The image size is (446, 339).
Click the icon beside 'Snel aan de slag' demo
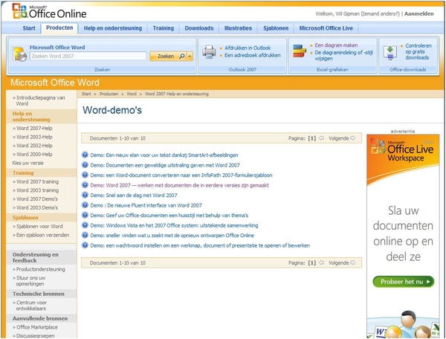(x=85, y=195)
